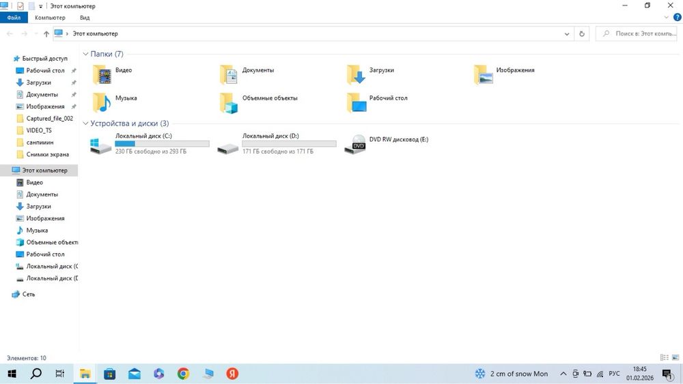This screenshot has width=683, height=384.
Task: Open Windows Start menu
Action: [12, 374]
